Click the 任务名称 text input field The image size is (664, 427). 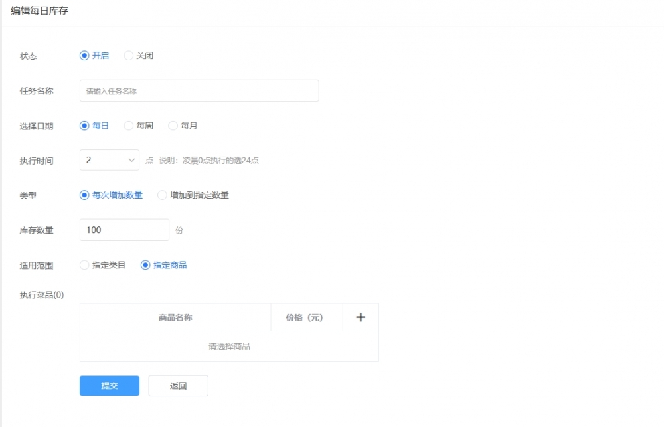coord(199,91)
